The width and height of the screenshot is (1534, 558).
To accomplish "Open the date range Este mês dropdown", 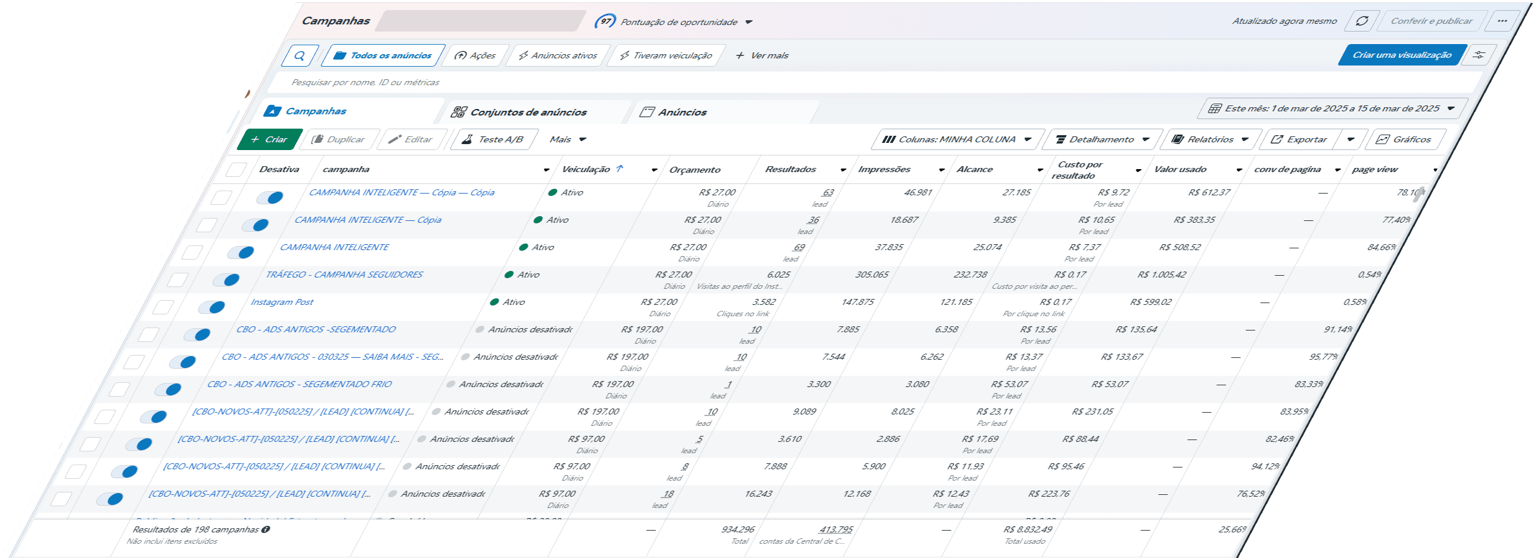I will click(1331, 108).
